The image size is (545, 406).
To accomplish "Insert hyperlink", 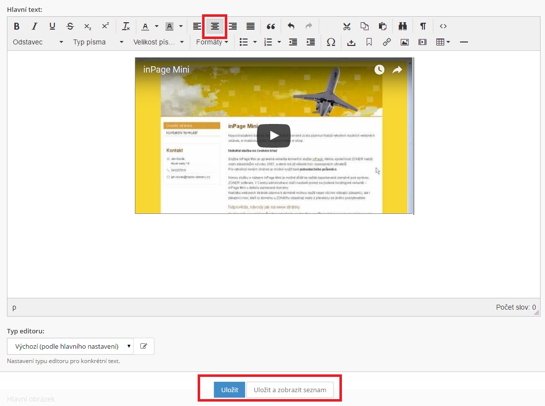I will point(387,42).
